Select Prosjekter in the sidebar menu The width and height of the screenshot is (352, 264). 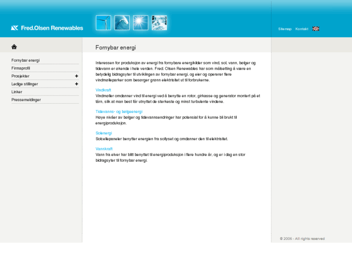20,76
